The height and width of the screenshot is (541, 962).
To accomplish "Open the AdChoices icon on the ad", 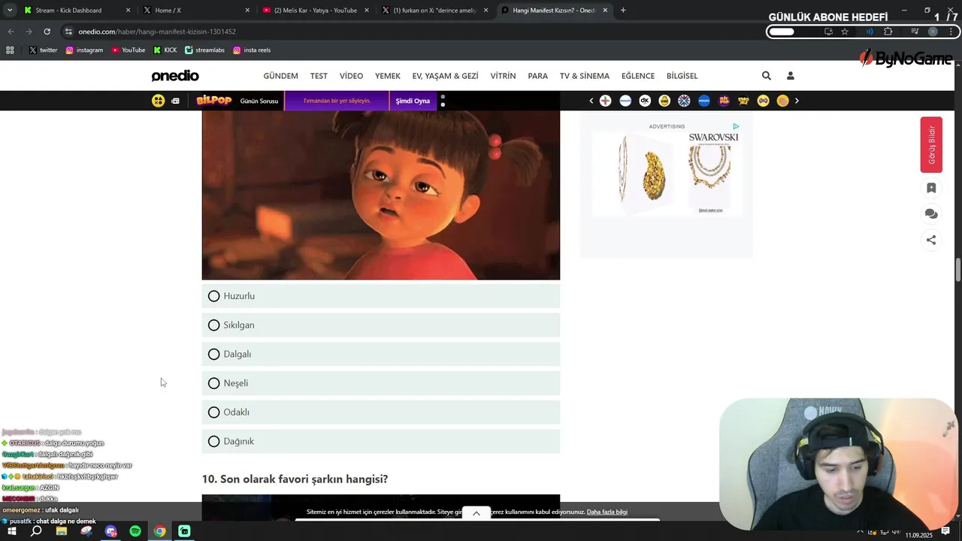I will pyautogui.click(x=736, y=126).
